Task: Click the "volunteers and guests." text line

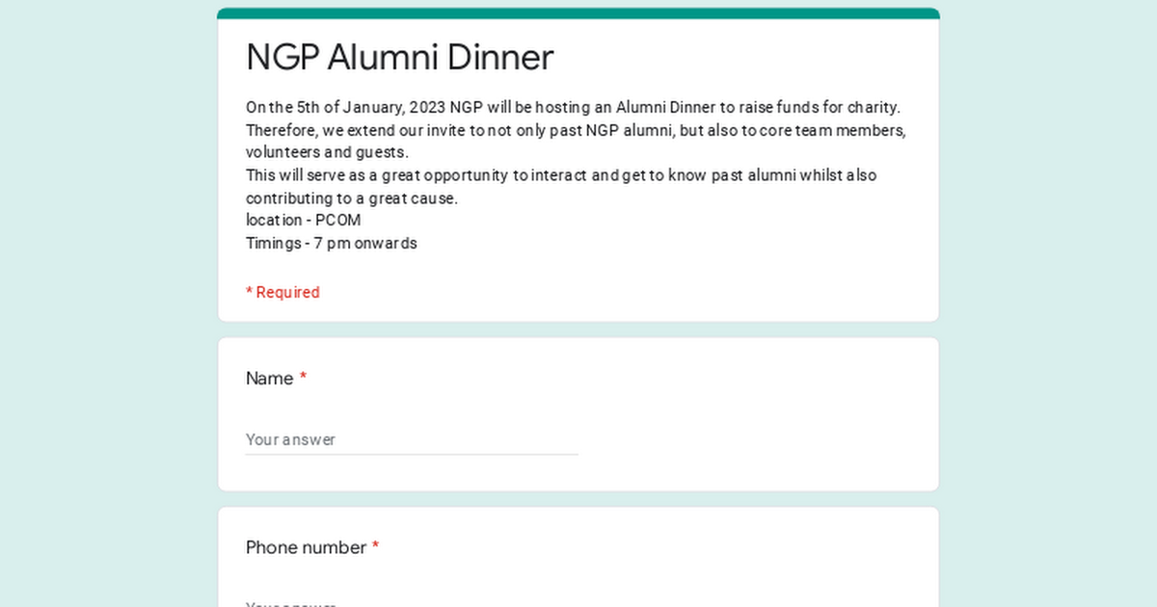Action: [327, 152]
